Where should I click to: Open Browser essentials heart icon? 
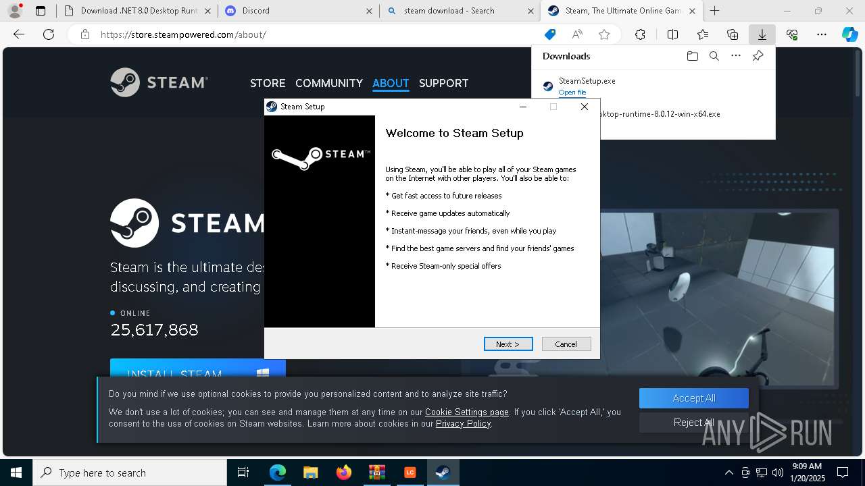[x=792, y=34]
